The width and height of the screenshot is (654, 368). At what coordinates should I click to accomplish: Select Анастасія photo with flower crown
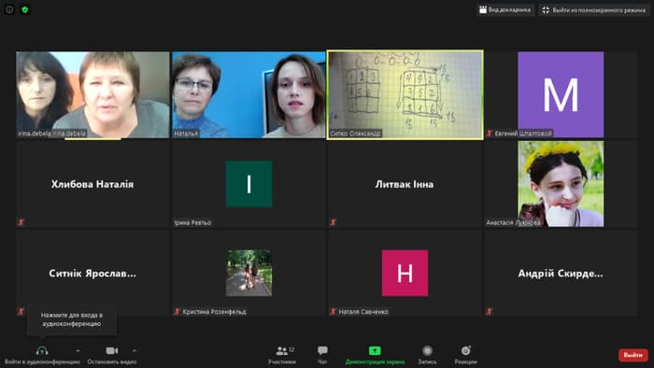click(561, 184)
